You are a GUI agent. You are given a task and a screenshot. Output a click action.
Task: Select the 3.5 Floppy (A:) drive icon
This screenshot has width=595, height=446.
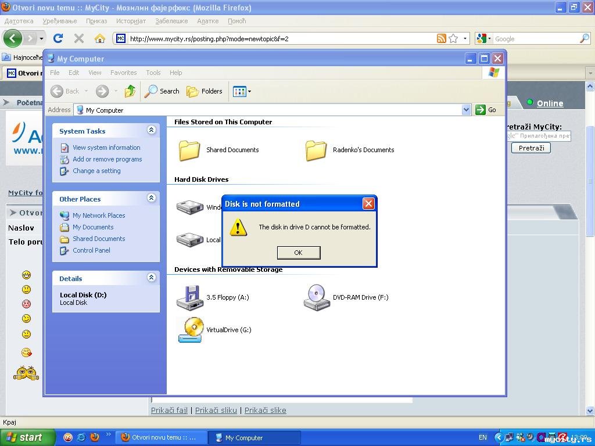[189, 298]
